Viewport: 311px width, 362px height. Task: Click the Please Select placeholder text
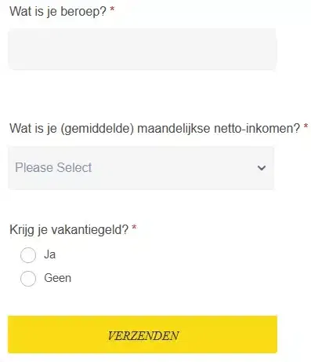53,167
